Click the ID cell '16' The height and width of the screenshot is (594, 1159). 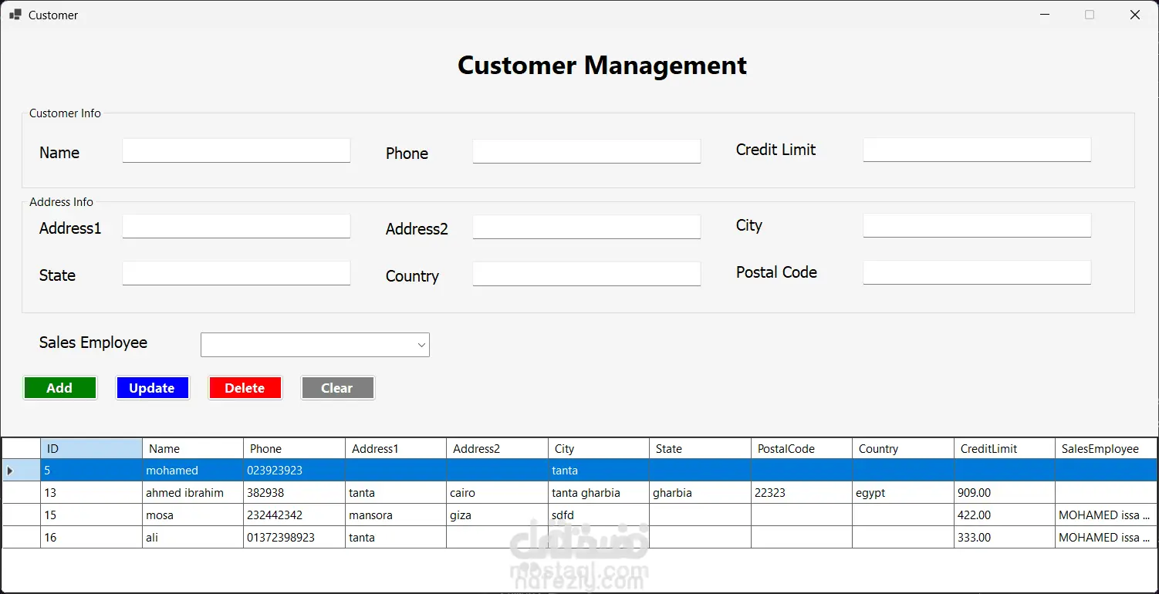pos(91,538)
